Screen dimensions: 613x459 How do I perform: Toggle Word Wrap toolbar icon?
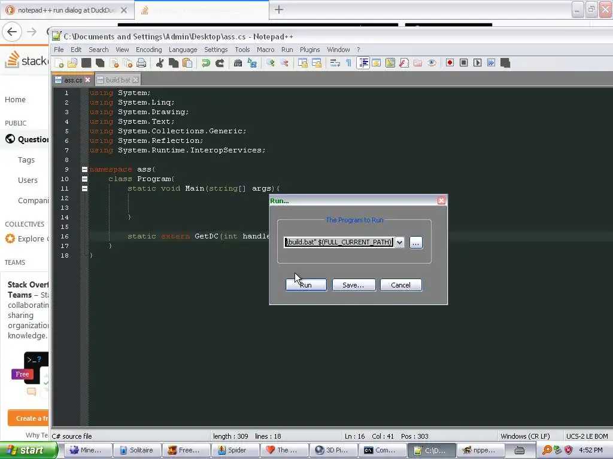(x=335, y=63)
